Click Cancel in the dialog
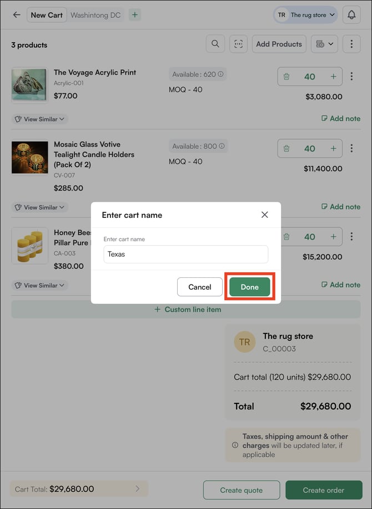This screenshot has width=372, height=509. tap(200, 287)
